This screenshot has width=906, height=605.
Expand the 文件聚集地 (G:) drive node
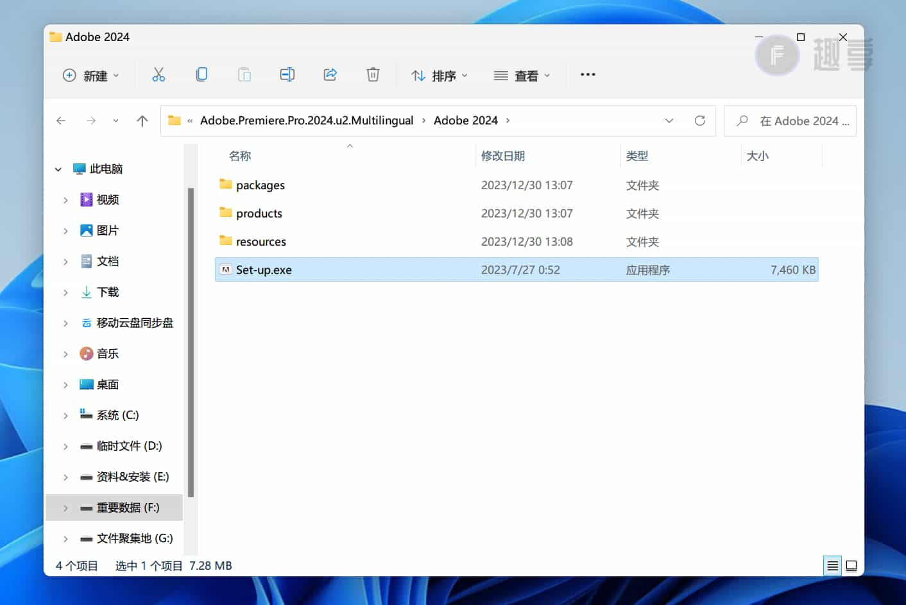65,539
